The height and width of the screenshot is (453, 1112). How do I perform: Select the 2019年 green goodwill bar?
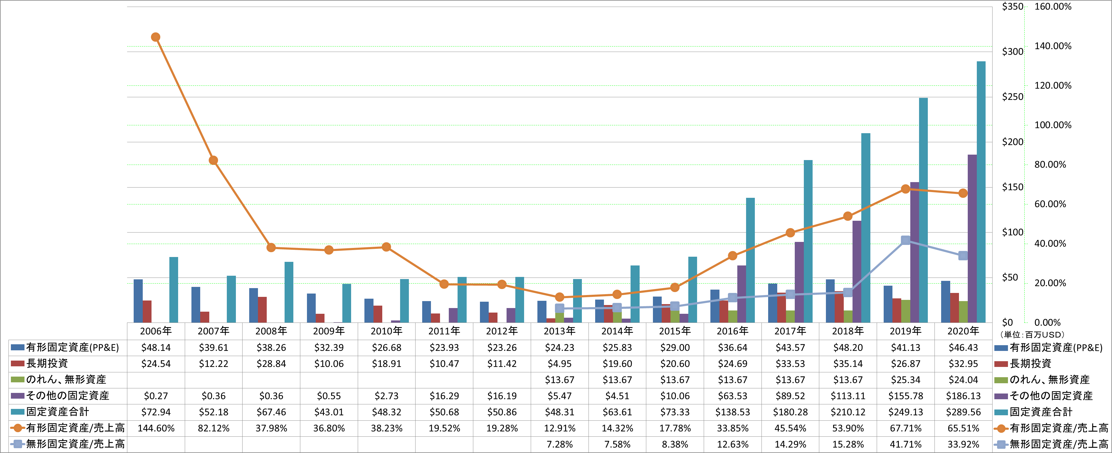pos(906,311)
